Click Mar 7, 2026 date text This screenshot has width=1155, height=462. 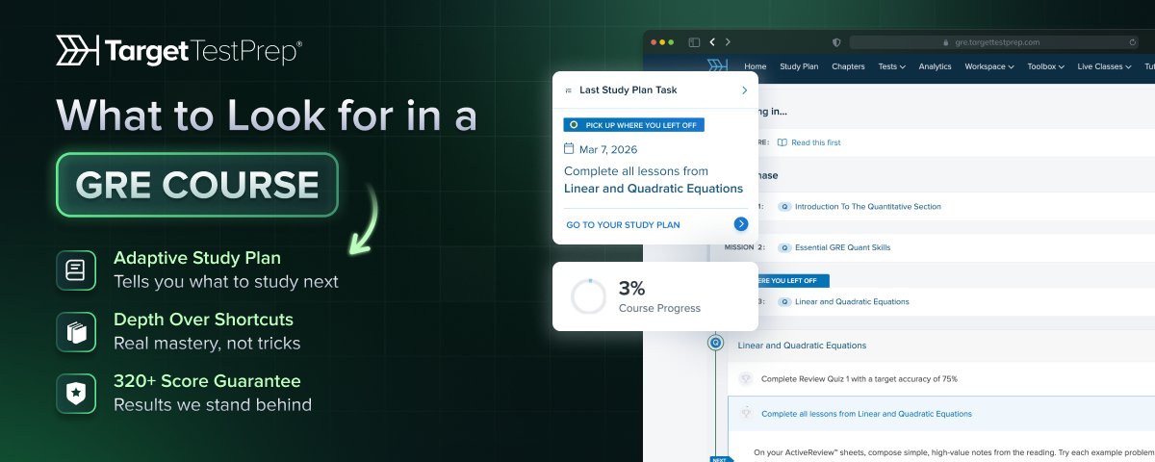(x=608, y=149)
